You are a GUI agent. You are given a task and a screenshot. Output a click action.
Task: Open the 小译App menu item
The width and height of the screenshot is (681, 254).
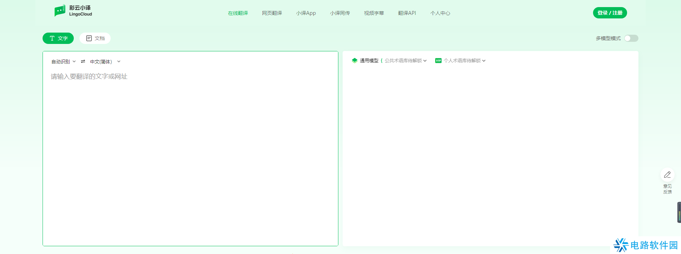[306, 13]
